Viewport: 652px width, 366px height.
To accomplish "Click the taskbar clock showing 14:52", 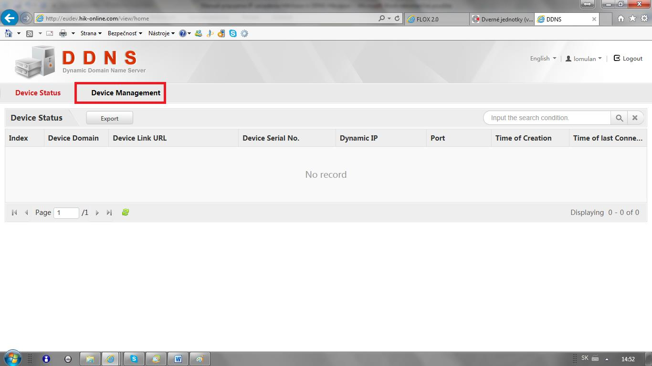I will [628, 359].
